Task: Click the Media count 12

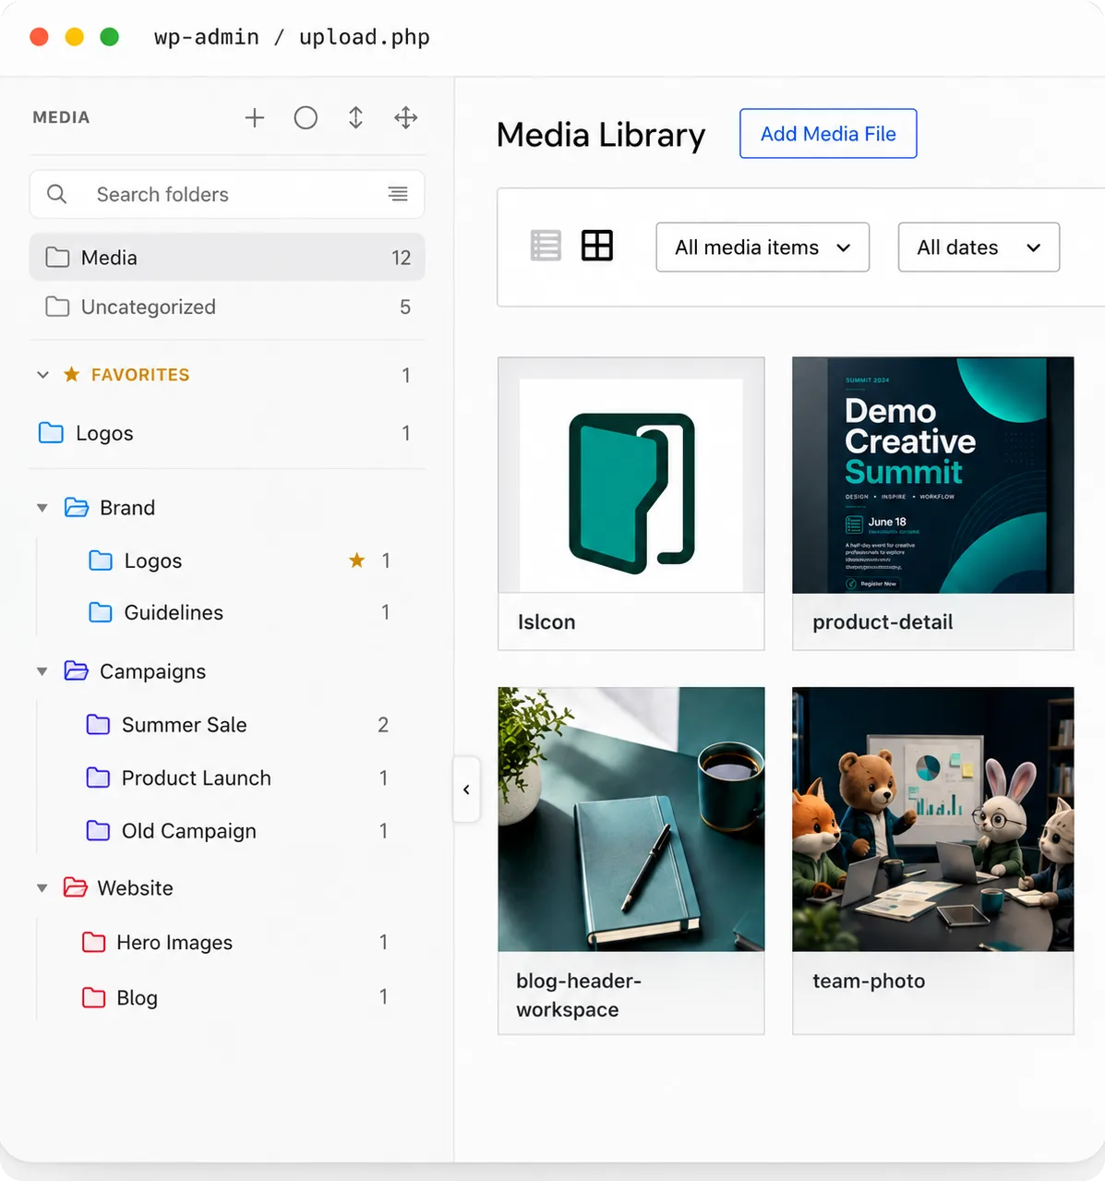Action: pos(401,258)
